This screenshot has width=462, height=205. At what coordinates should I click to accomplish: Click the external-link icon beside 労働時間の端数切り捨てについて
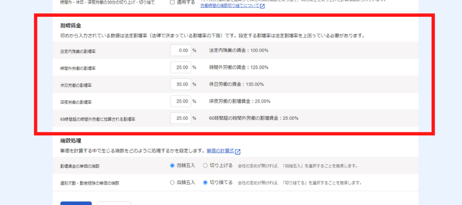click(262, 7)
